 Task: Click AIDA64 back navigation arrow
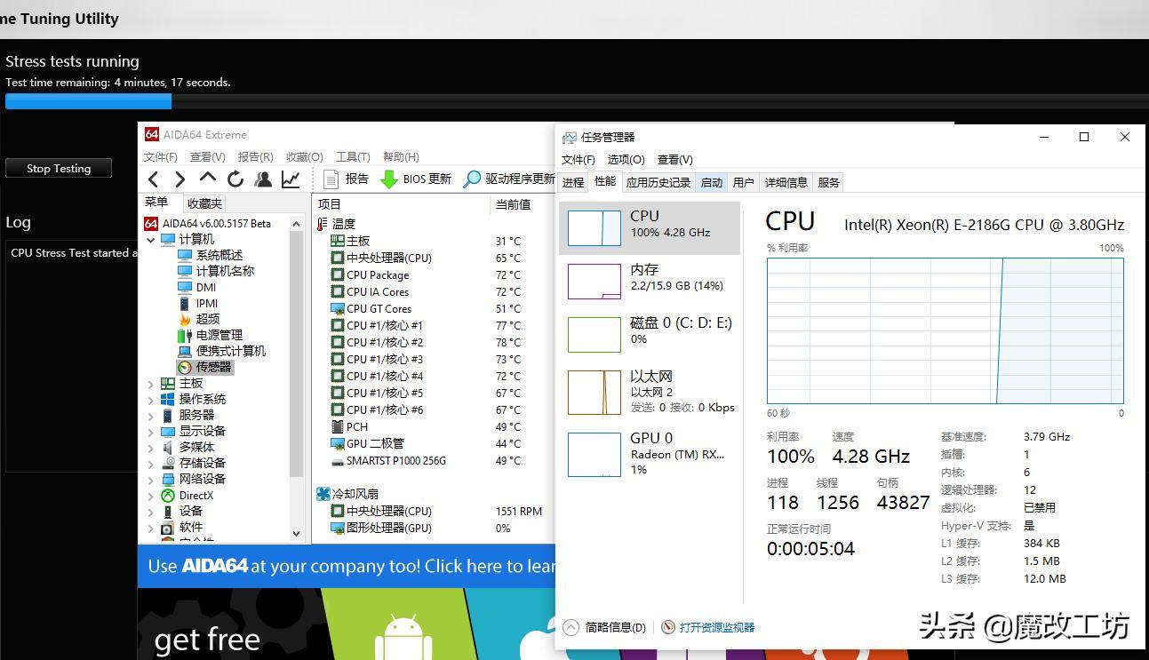tap(154, 179)
